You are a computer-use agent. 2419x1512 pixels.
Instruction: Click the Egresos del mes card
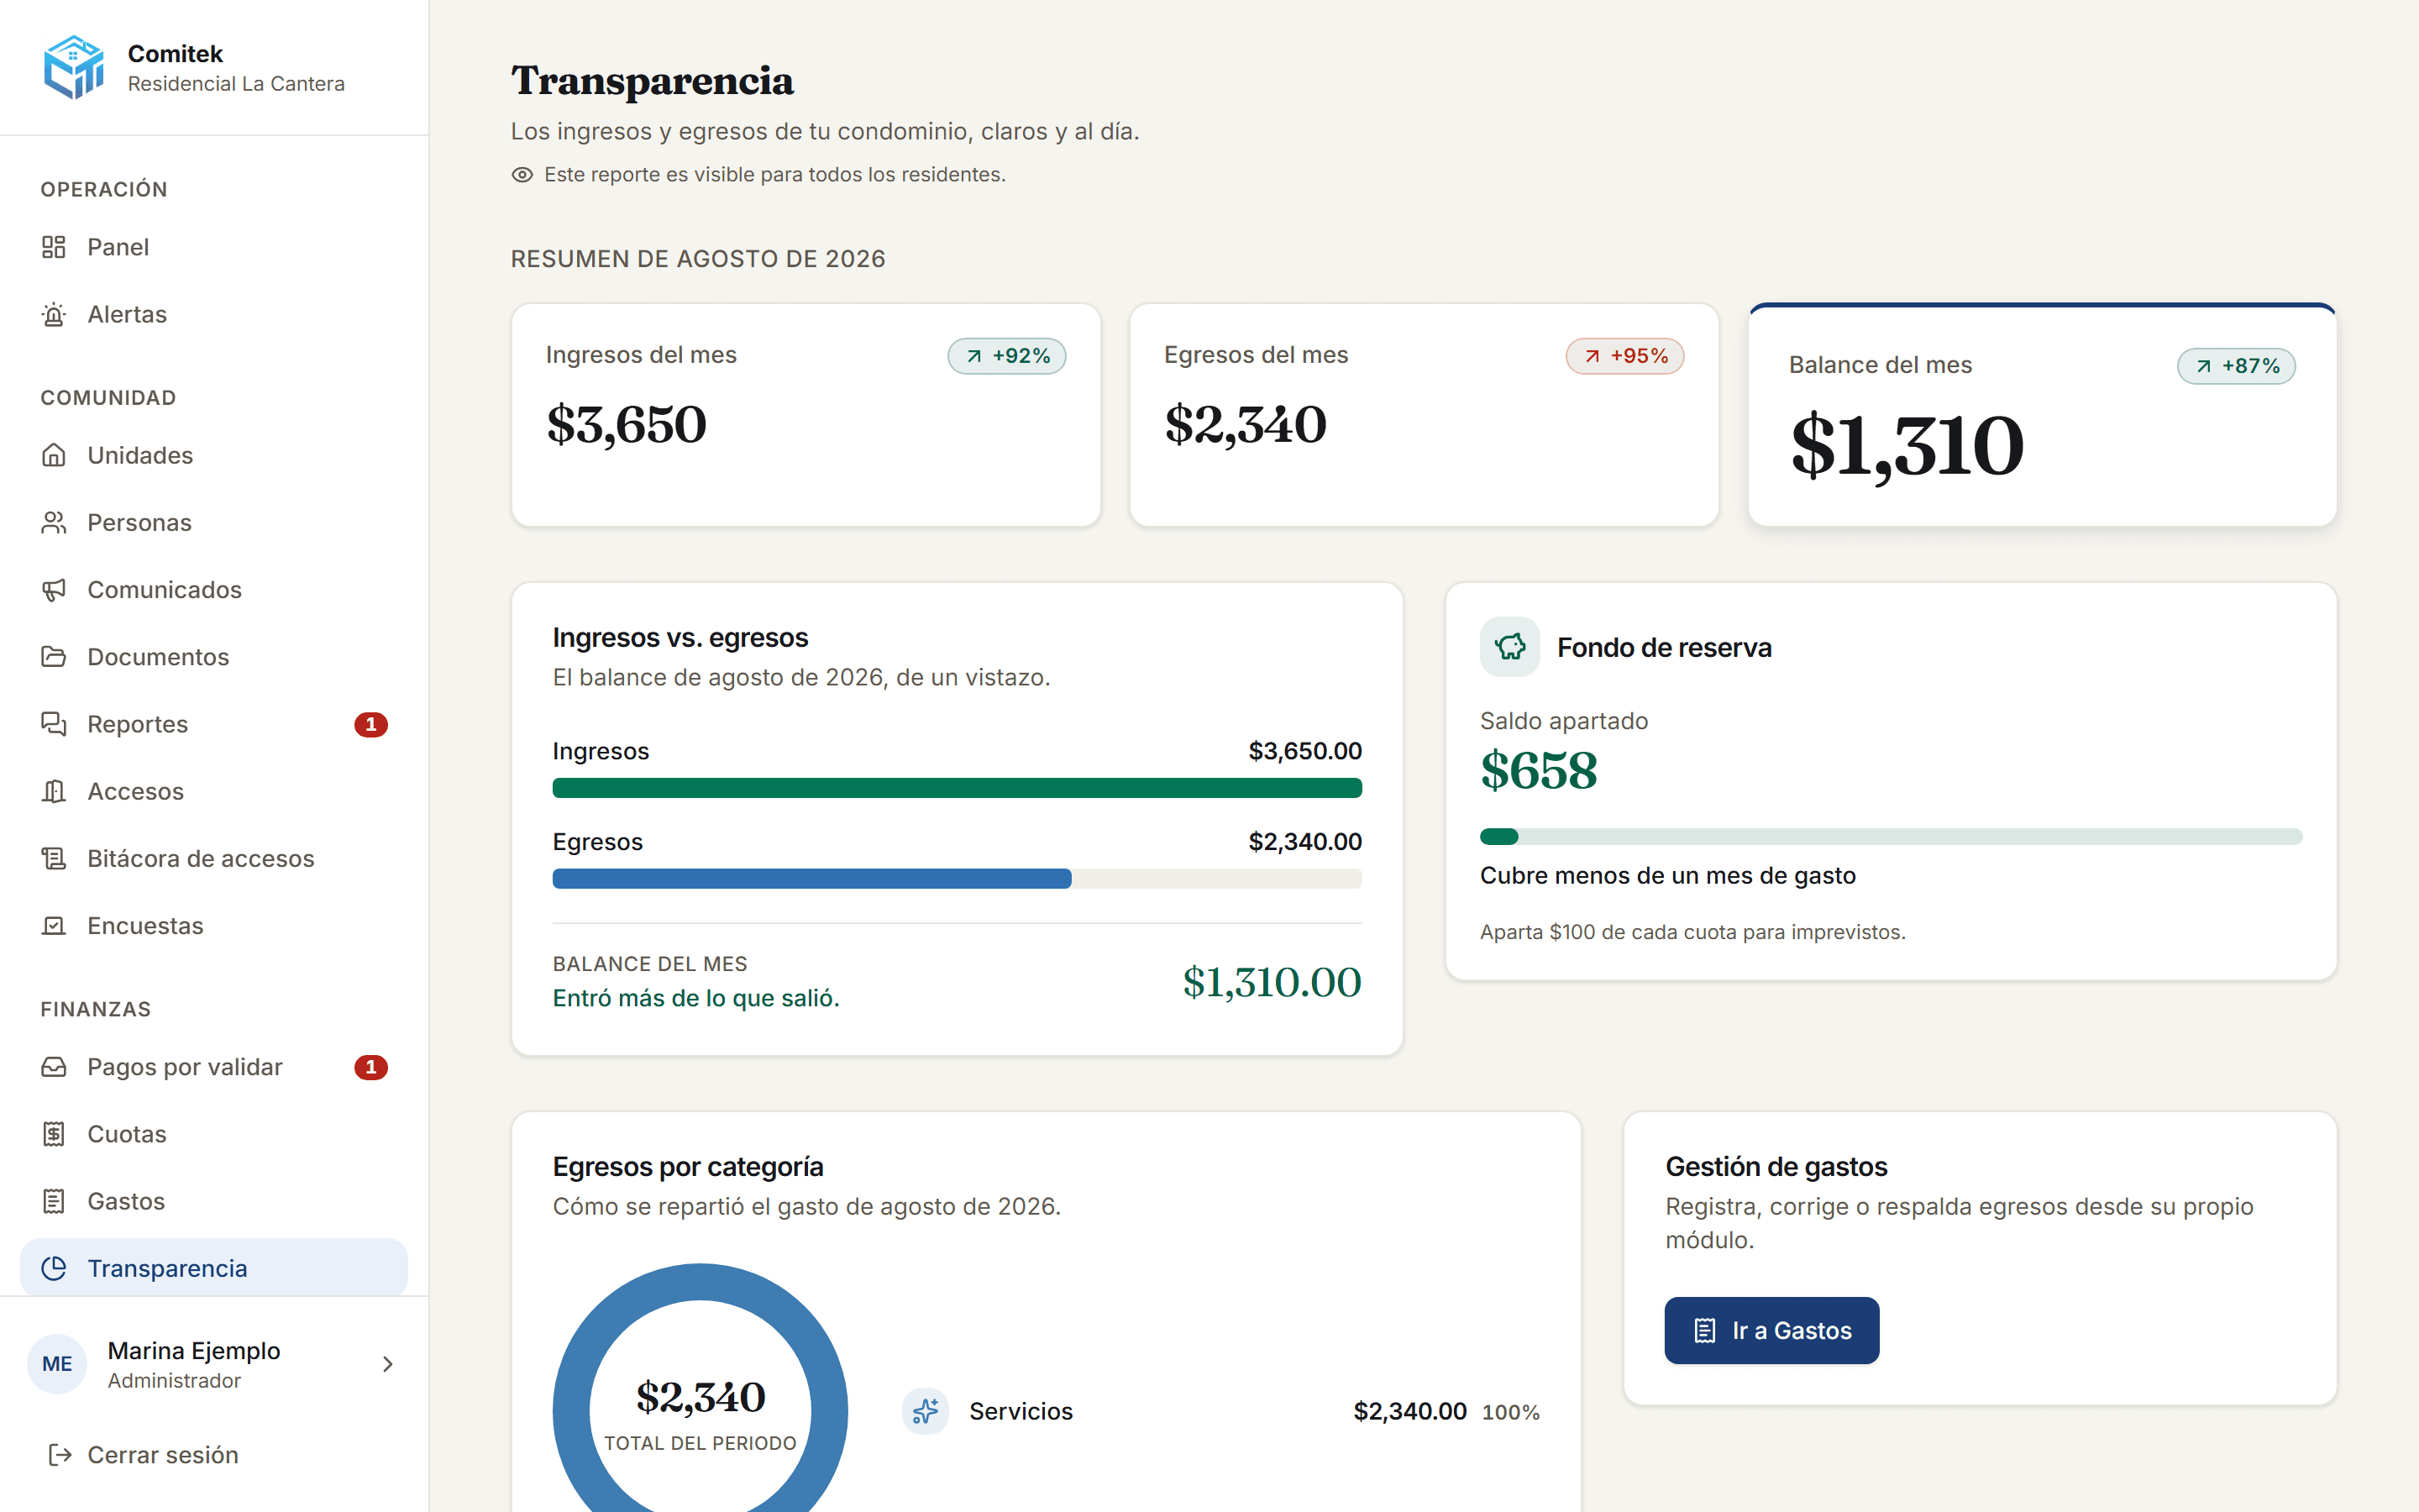coord(1424,415)
